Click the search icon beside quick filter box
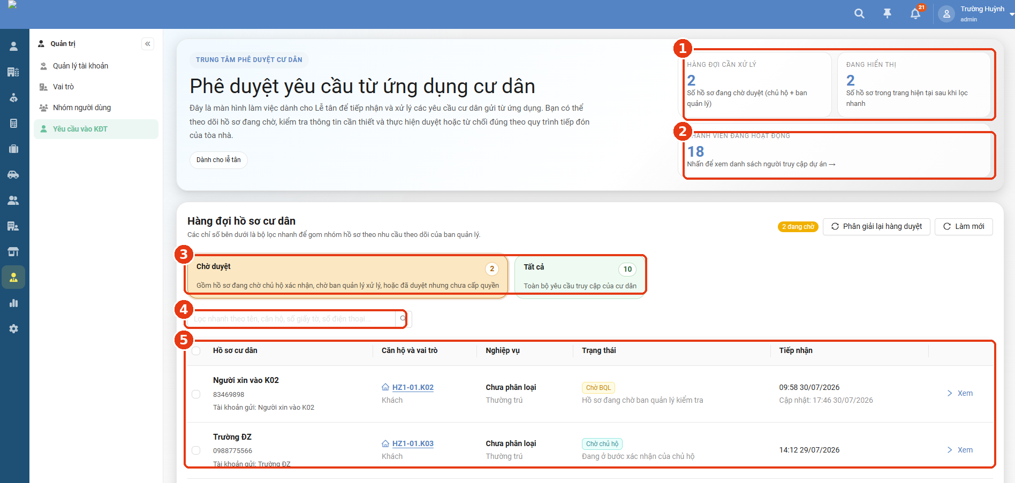This screenshot has width=1015, height=483. click(403, 319)
